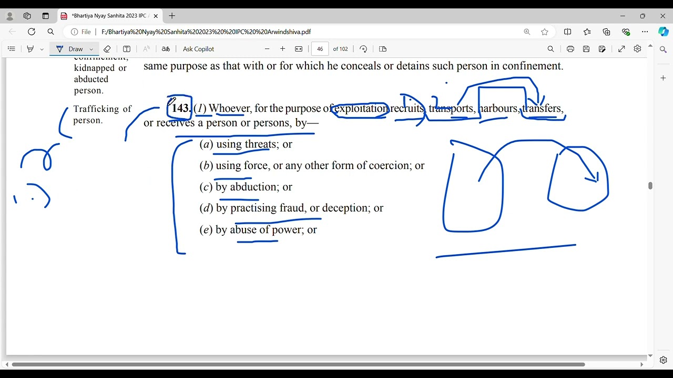Click the section number 143 text

point(180,108)
